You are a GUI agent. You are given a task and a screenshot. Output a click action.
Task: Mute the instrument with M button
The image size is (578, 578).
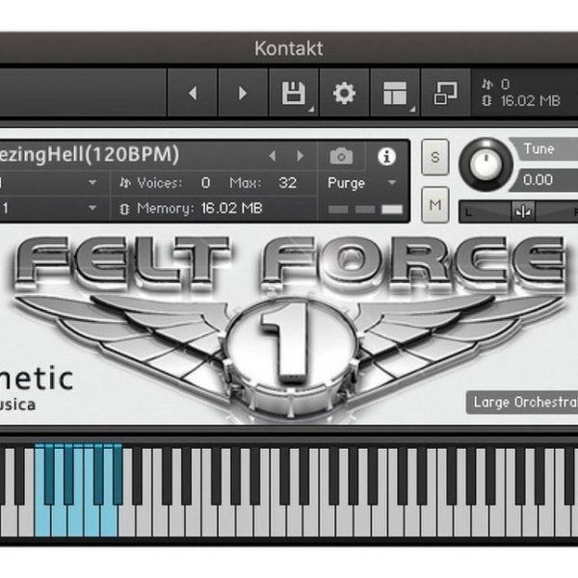(435, 204)
